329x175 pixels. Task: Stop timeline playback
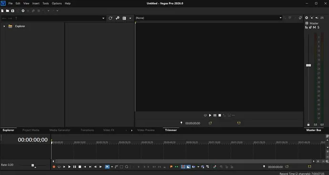[80, 167]
